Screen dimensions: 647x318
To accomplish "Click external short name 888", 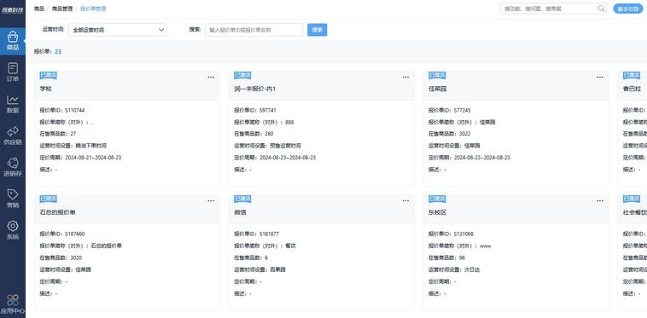I will [289, 122].
